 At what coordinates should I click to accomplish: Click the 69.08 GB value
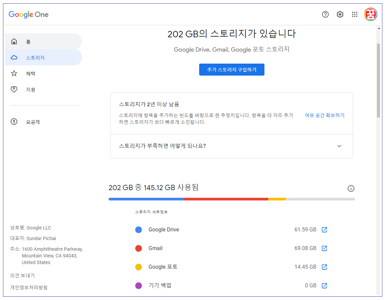point(305,248)
